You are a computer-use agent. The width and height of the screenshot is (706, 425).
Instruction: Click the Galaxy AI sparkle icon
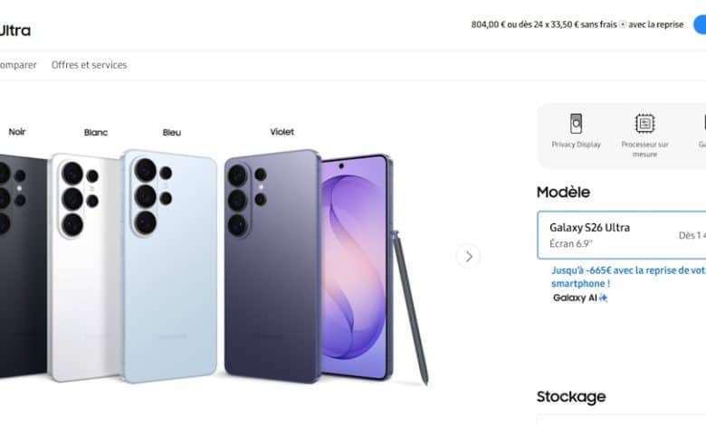pyautogui.click(x=603, y=297)
